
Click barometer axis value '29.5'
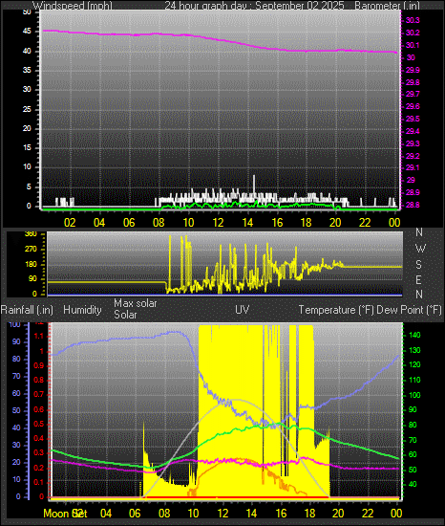point(413,120)
